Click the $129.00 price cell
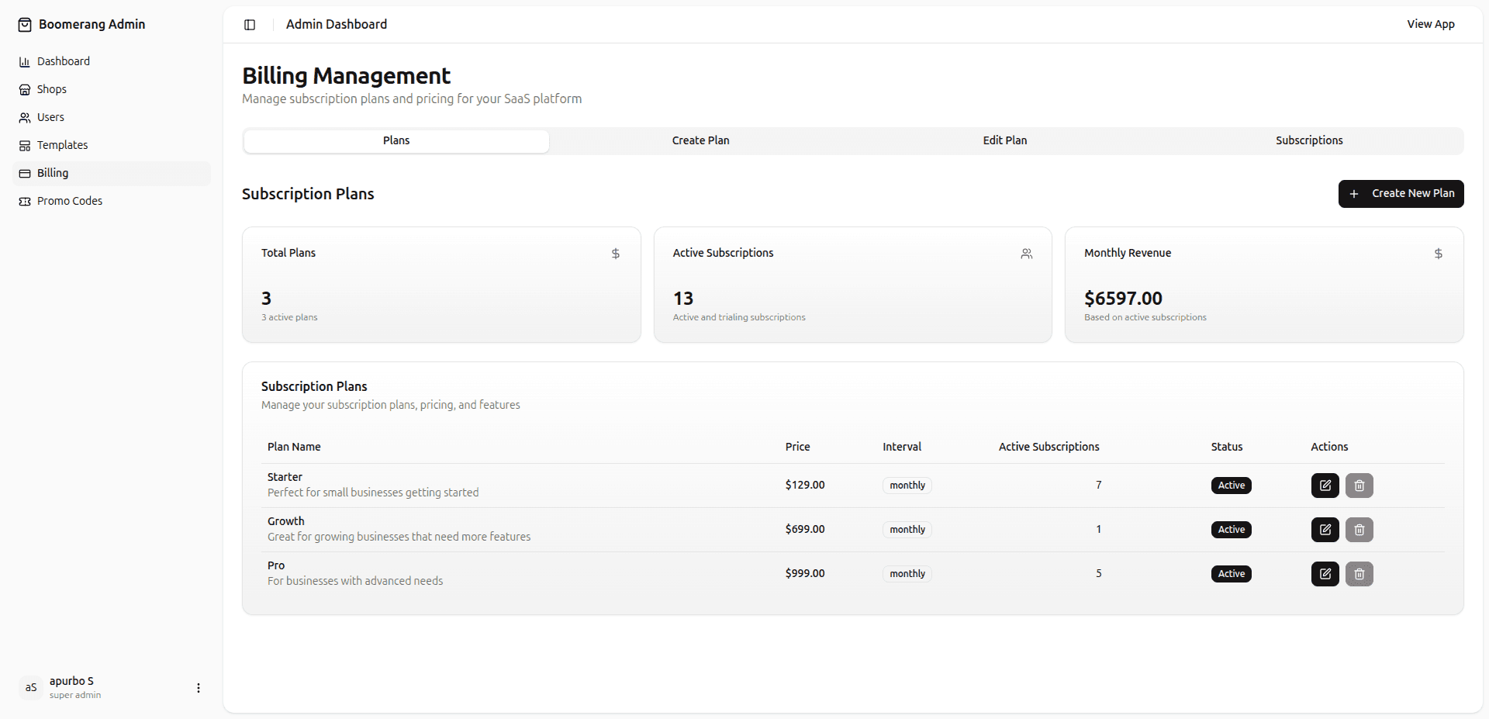 click(805, 486)
